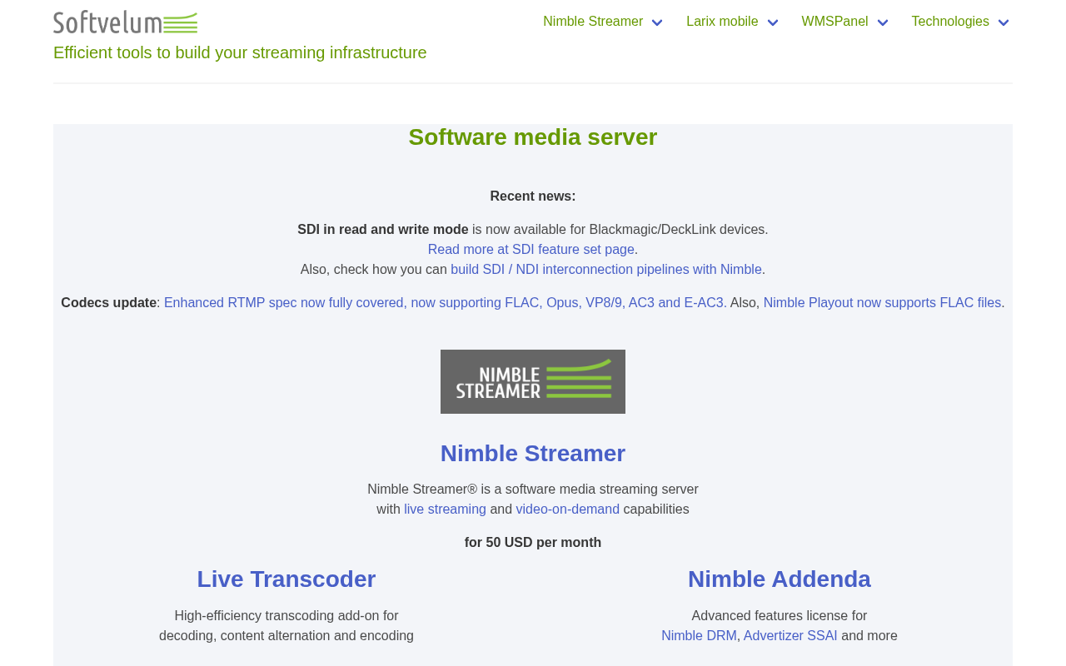Expand the Nimble Streamer menu chevron
This screenshot has width=1066, height=666.
click(657, 22)
